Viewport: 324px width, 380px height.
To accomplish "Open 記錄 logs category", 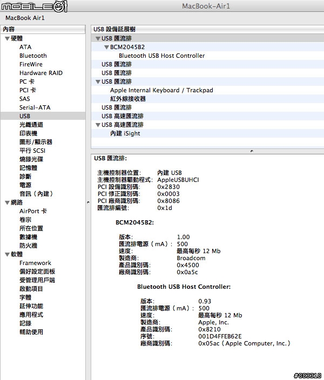I will pyautogui.click(x=25, y=323).
